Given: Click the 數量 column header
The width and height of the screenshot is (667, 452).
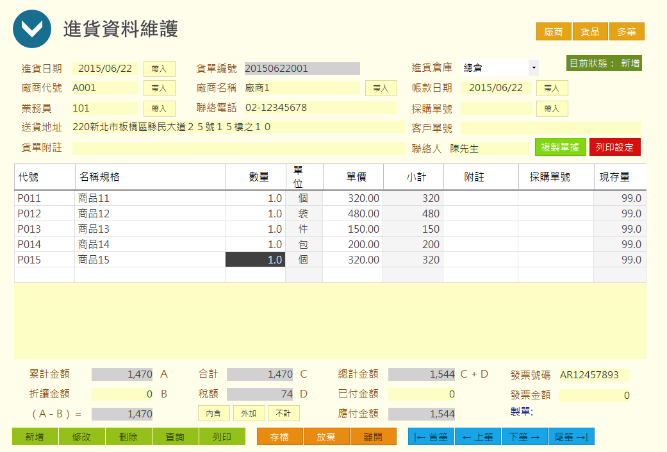Looking at the screenshot, I should tap(256, 177).
